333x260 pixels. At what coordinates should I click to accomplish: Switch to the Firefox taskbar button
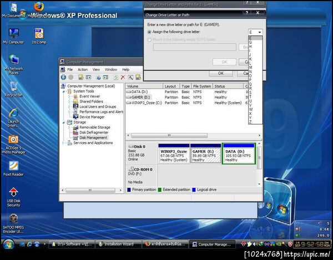pyautogui.click(x=165, y=244)
